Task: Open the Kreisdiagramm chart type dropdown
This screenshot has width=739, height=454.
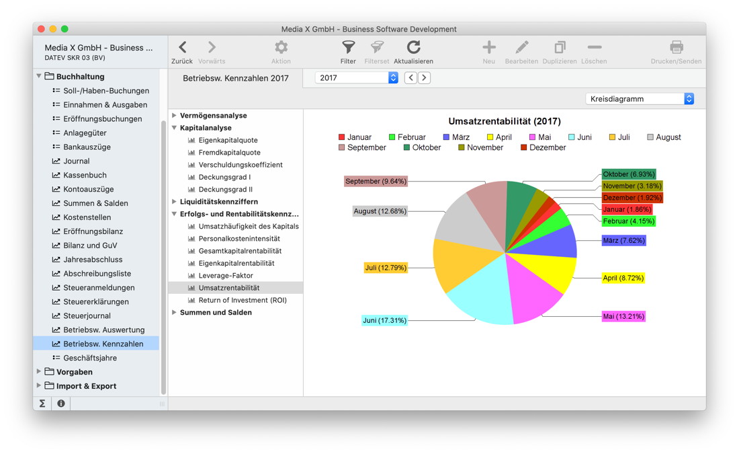Action: (x=640, y=99)
